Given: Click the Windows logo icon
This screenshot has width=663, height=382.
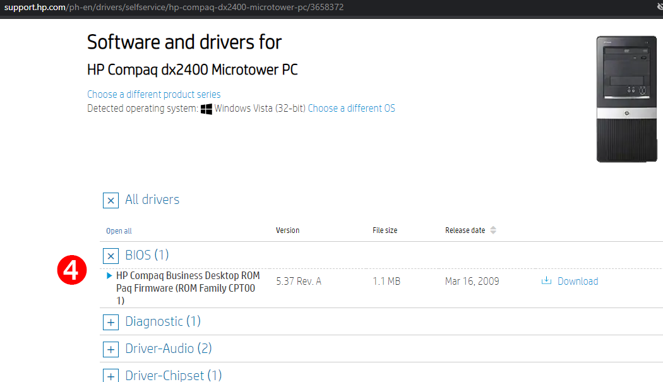Looking at the screenshot, I should tap(206, 109).
